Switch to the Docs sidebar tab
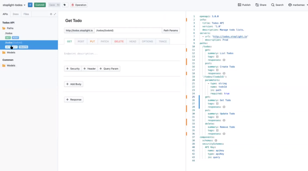The width and height of the screenshot is (308, 171). (x=16, y=14)
